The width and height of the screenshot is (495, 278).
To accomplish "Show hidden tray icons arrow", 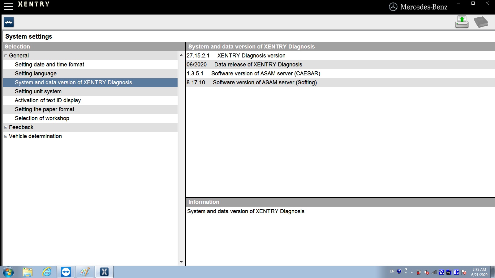I will point(411,272).
